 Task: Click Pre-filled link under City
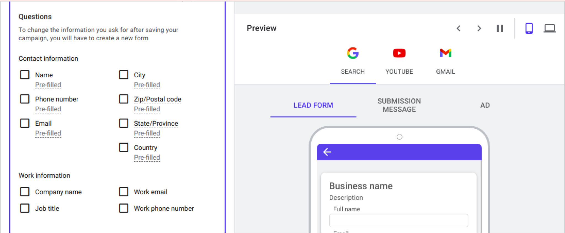147,85
